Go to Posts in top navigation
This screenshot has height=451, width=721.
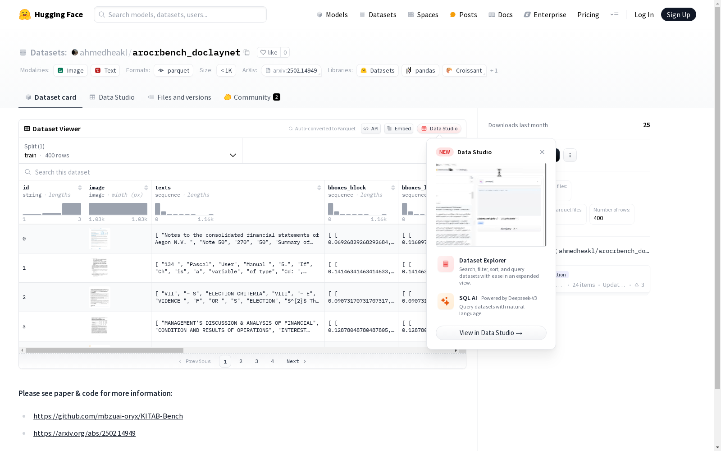click(x=463, y=14)
